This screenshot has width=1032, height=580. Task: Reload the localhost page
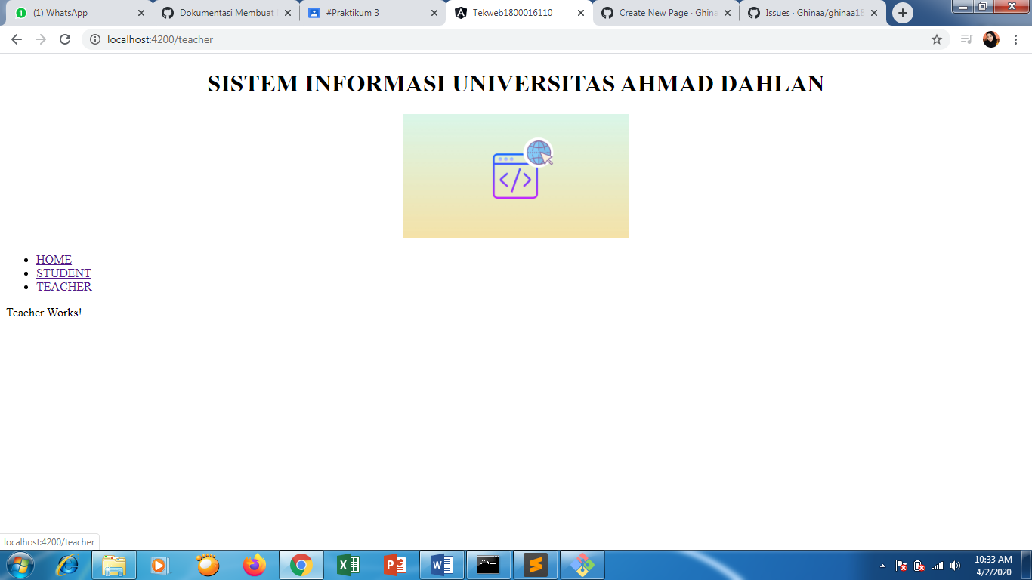pyautogui.click(x=65, y=39)
